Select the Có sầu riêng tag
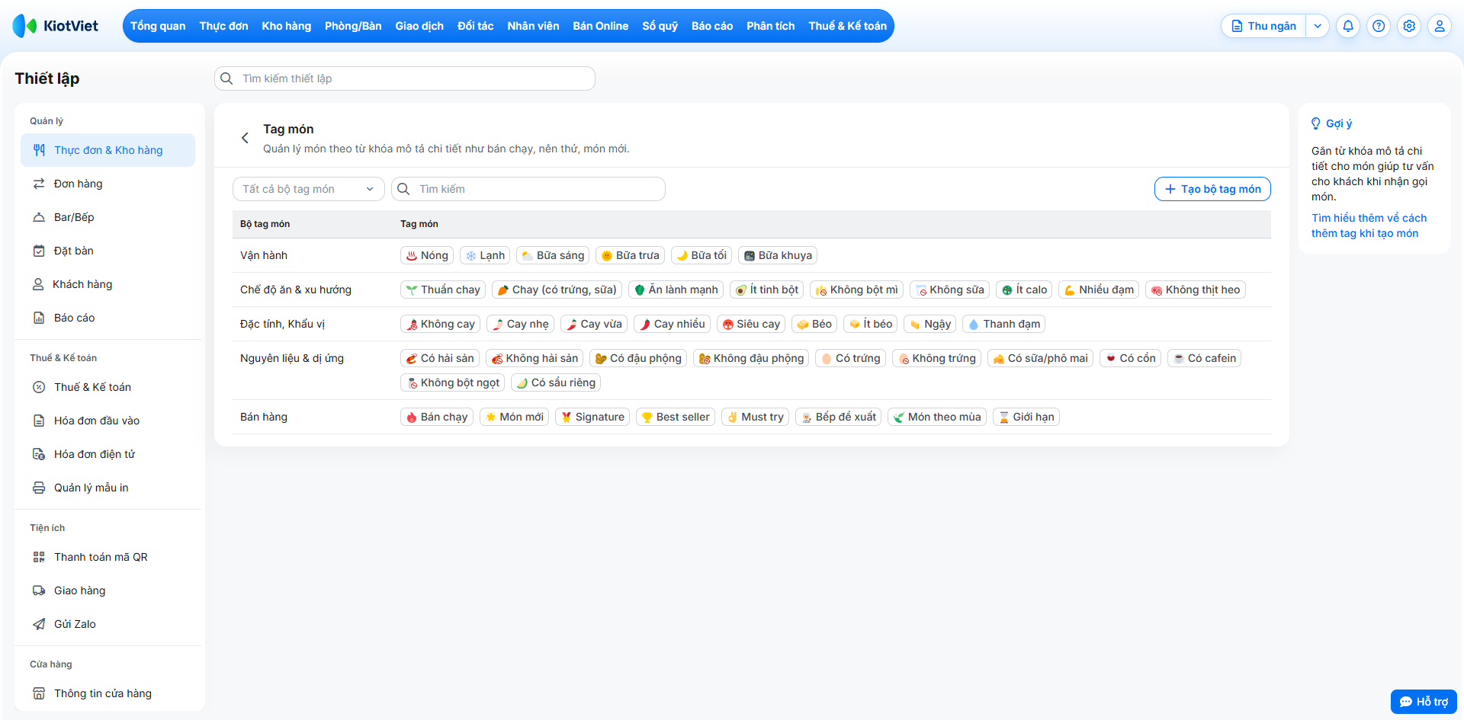 point(556,382)
